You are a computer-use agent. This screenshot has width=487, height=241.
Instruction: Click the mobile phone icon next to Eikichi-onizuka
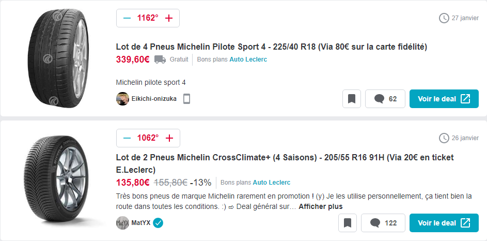(x=186, y=99)
